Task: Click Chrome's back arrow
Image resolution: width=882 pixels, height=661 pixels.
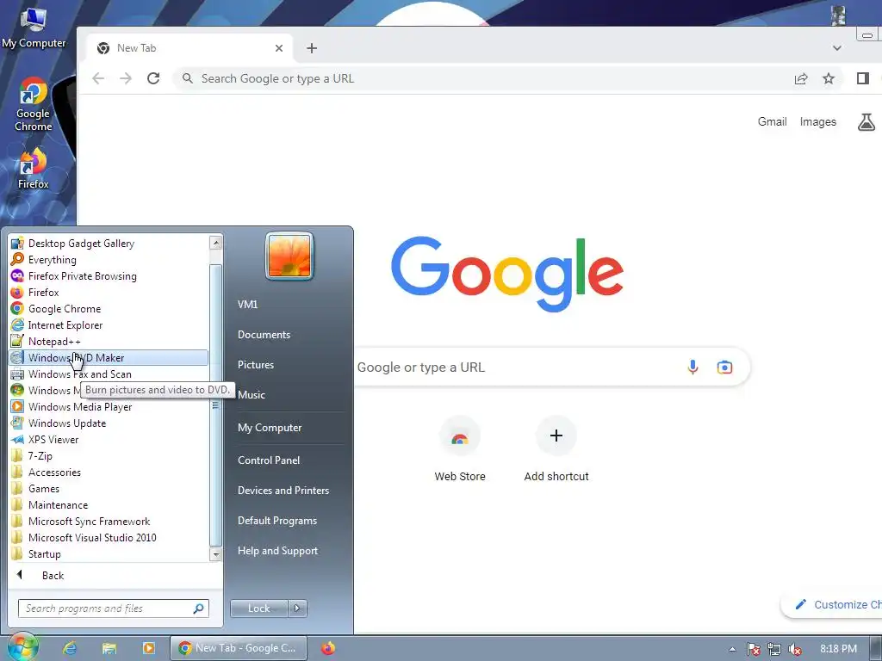Action: 98,78
